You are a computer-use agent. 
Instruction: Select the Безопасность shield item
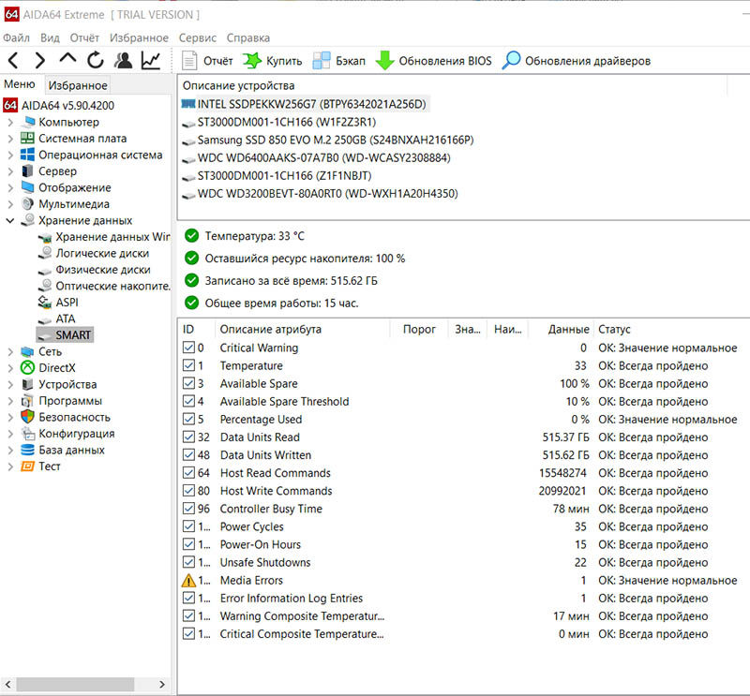click(x=74, y=417)
